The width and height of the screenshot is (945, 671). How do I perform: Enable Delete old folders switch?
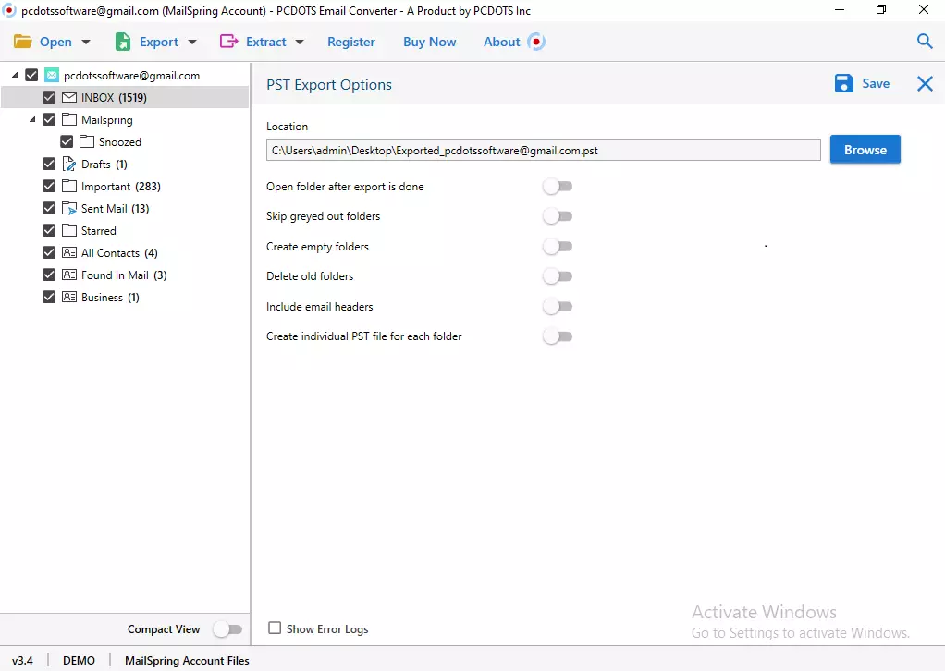point(558,276)
